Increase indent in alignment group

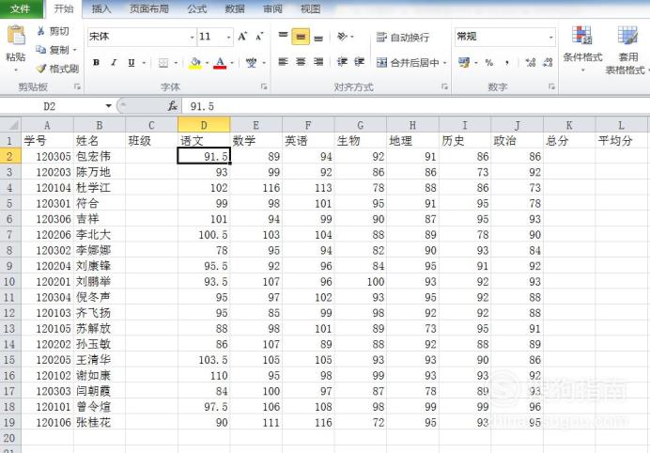(x=359, y=62)
